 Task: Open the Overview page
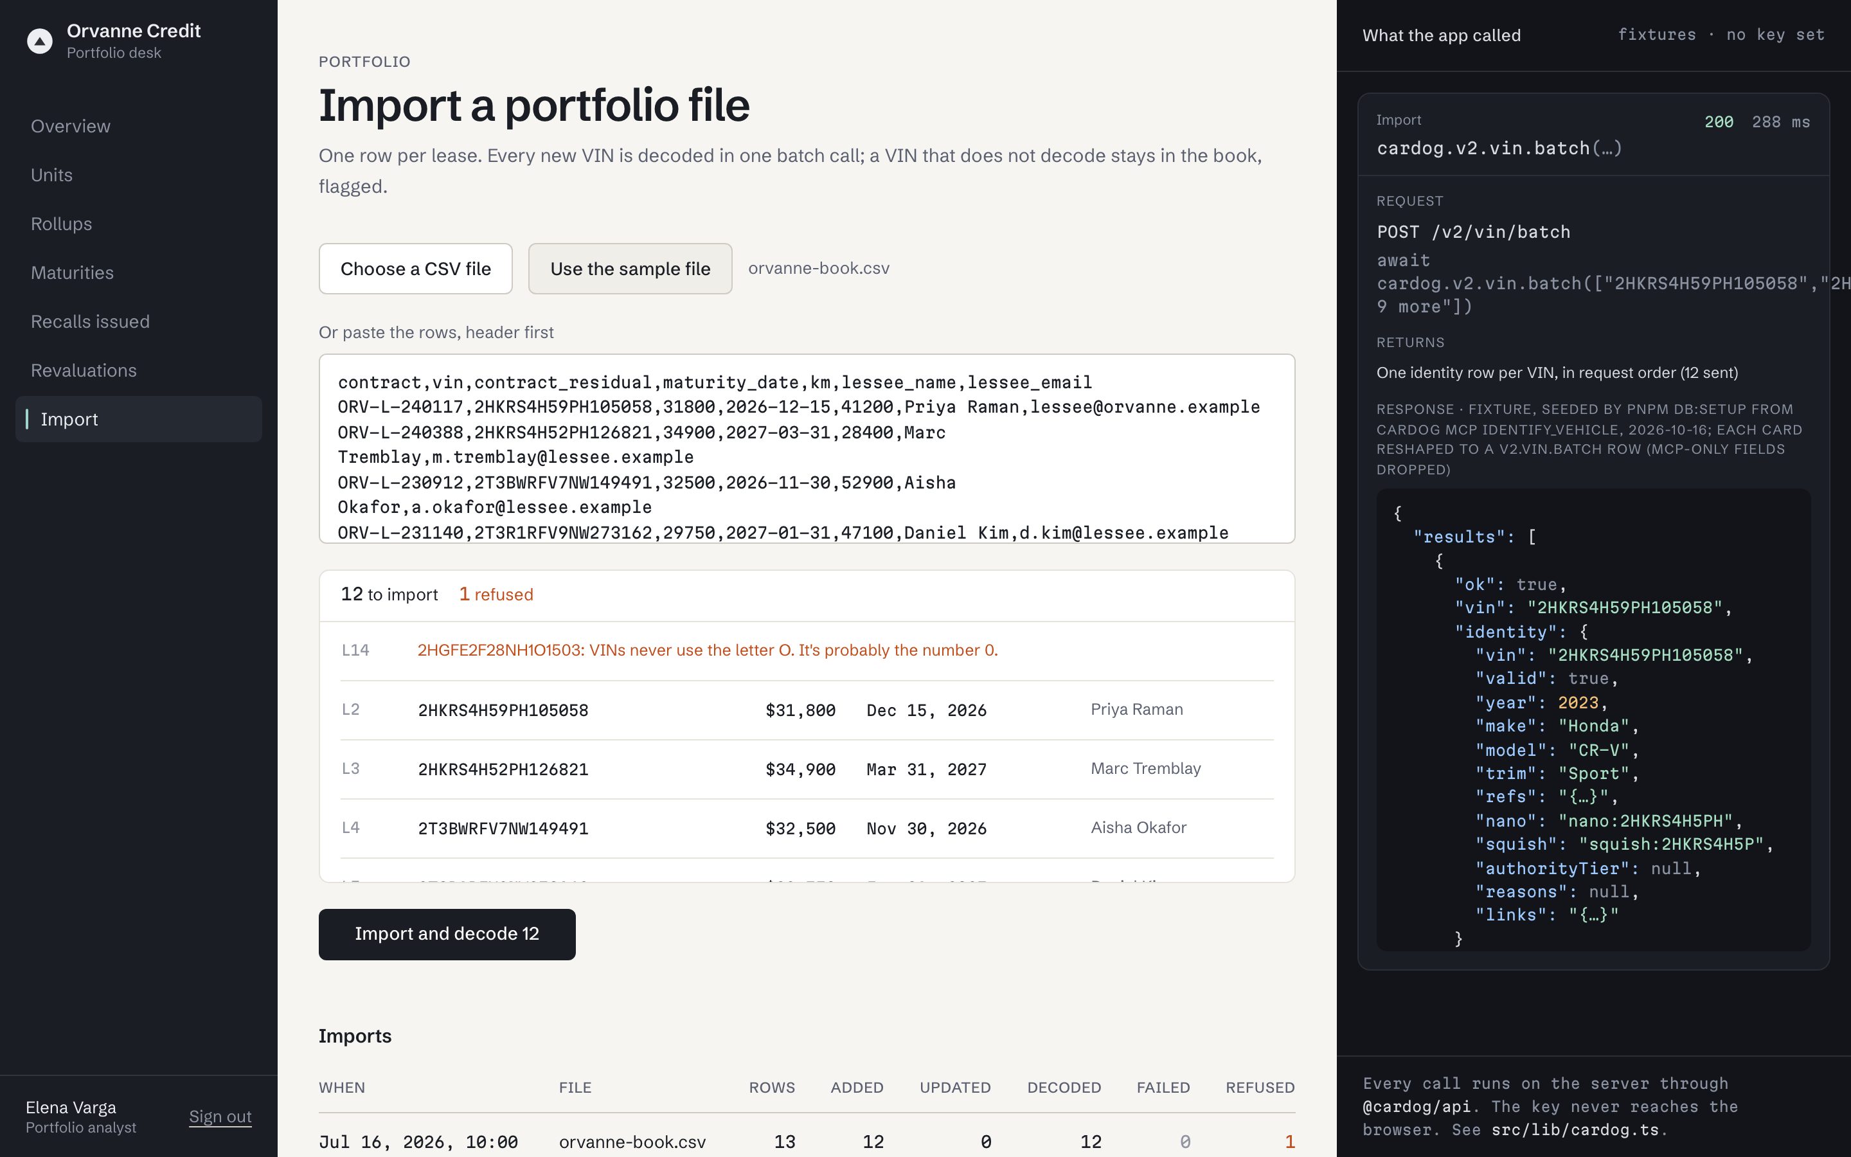(70, 126)
